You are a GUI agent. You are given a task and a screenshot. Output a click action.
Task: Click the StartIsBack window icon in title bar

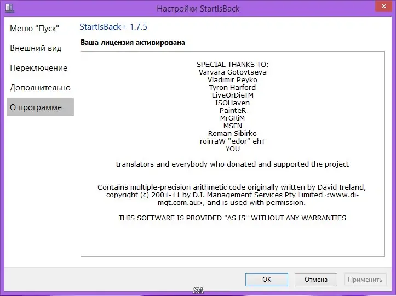click(x=10, y=8)
